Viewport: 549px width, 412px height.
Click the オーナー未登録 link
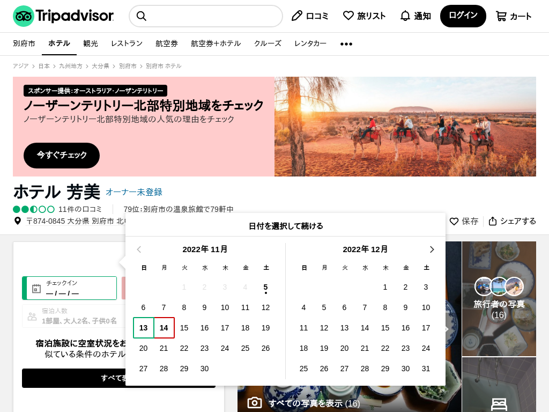click(x=133, y=192)
